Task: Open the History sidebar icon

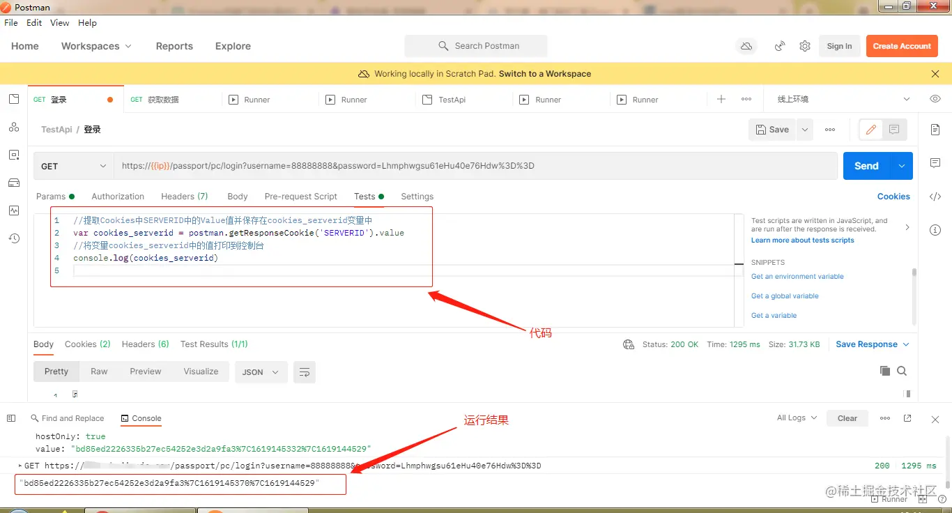Action: click(14, 238)
